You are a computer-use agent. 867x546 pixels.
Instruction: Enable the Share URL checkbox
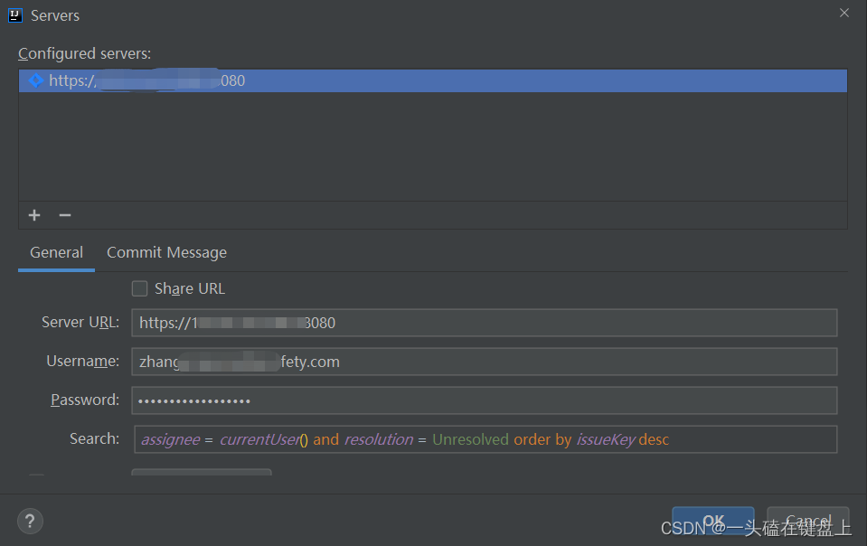pos(140,288)
